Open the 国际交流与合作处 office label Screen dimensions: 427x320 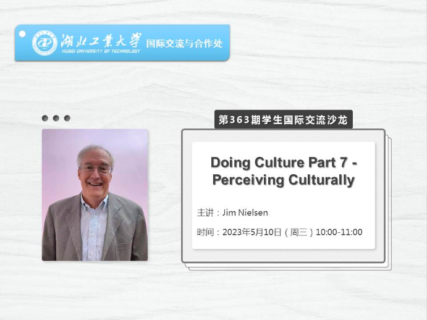(184, 44)
